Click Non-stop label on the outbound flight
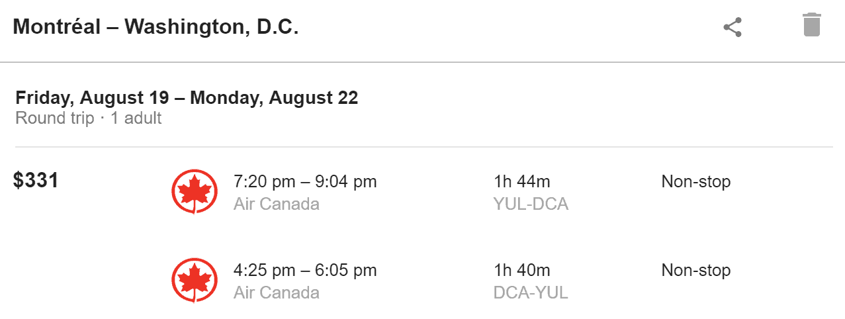Image resolution: width=845 pixels, height=319 pixels. 695,181
